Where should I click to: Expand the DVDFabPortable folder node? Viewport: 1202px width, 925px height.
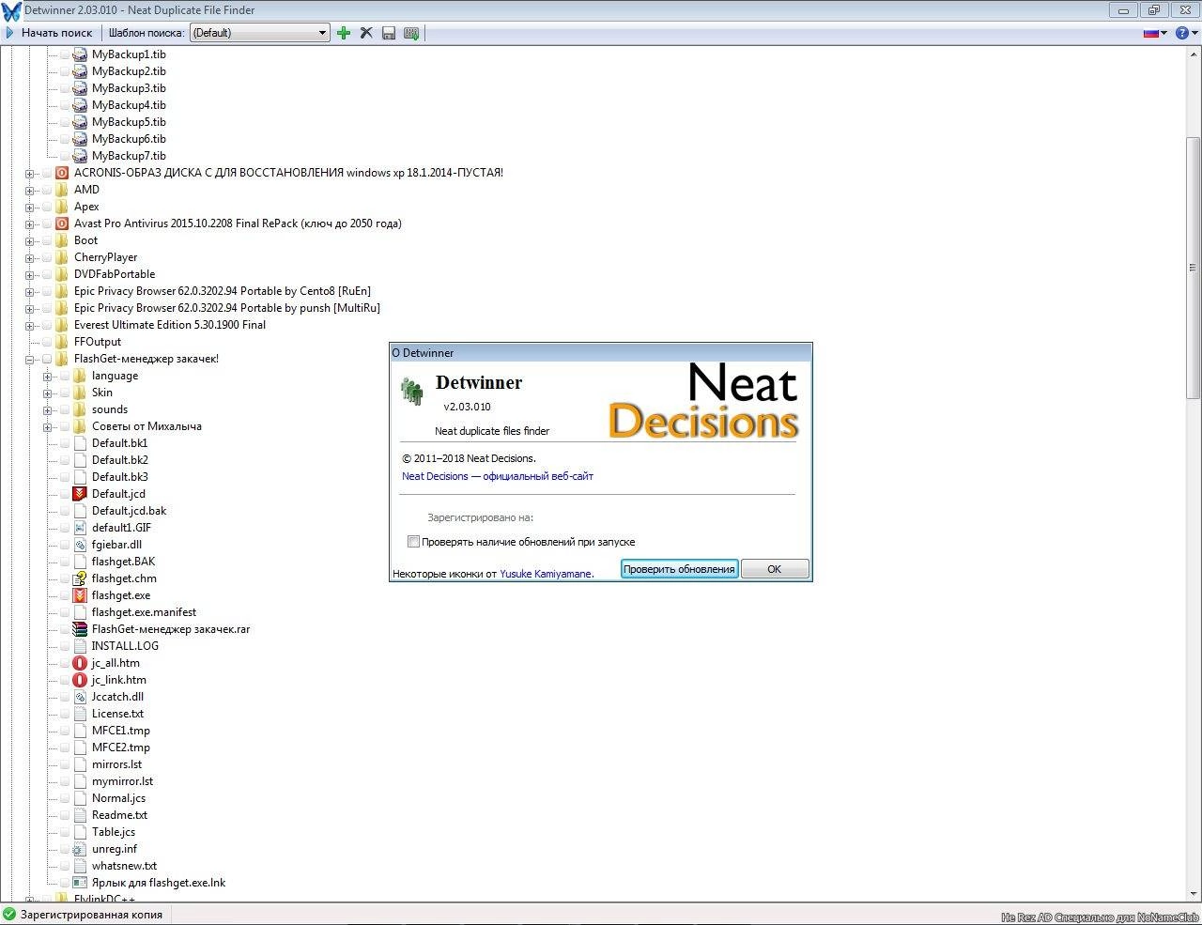coord(29,274)
